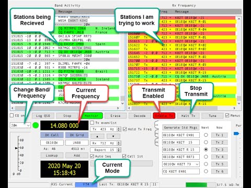This screenshot has width=251, height=188.
Task: Toggle the Menus checkbox
Action: pyautogui.click(x=227, y=115)
